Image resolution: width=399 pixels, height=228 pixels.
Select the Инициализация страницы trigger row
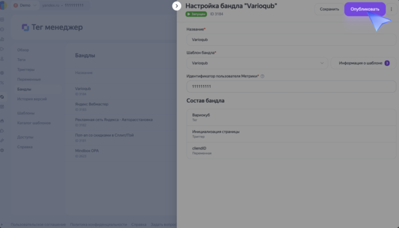coord(291,134)
